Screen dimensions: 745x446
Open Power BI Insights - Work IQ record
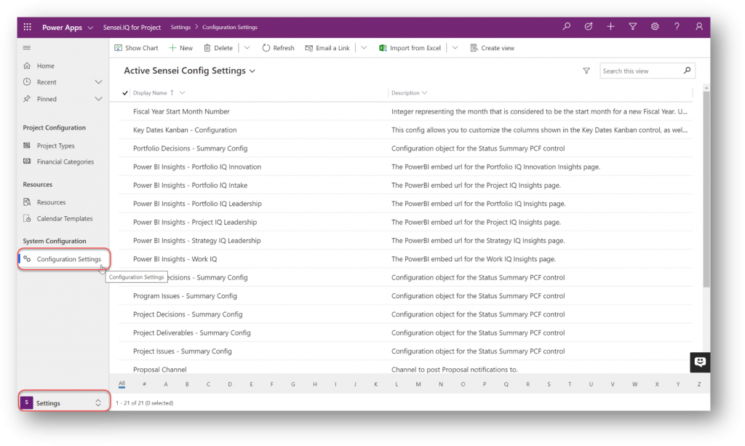(x=175, y=259)
